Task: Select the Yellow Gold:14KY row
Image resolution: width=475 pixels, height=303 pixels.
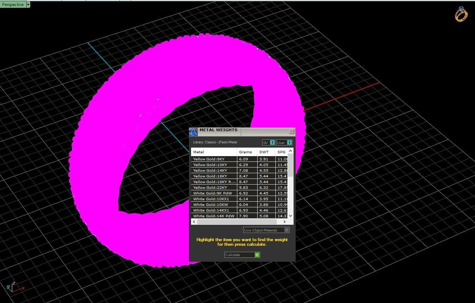Action: tap(239, 170)
